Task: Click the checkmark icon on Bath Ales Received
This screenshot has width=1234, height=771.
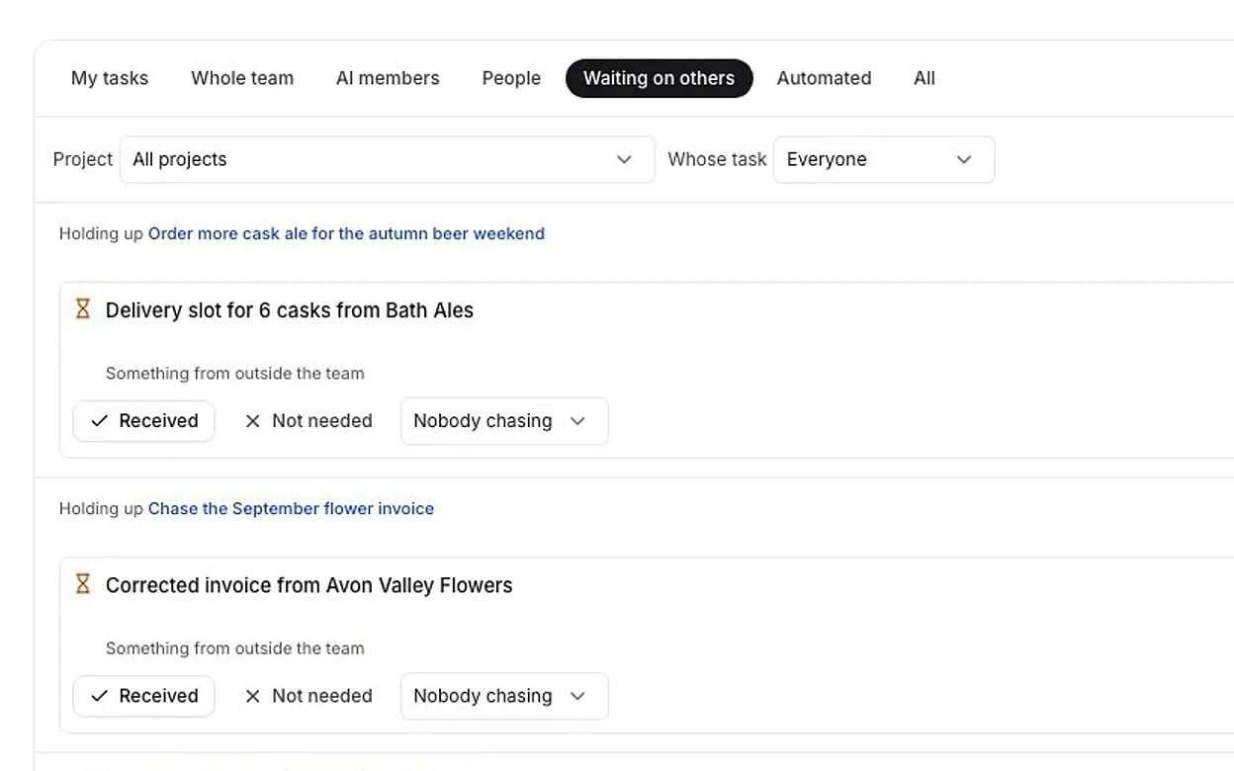Action: click(x=99, y=421)
